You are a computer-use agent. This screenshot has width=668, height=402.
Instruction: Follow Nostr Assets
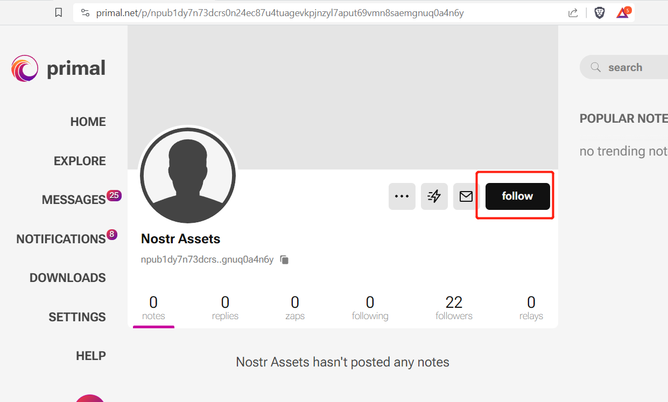(x=518, y=196)
